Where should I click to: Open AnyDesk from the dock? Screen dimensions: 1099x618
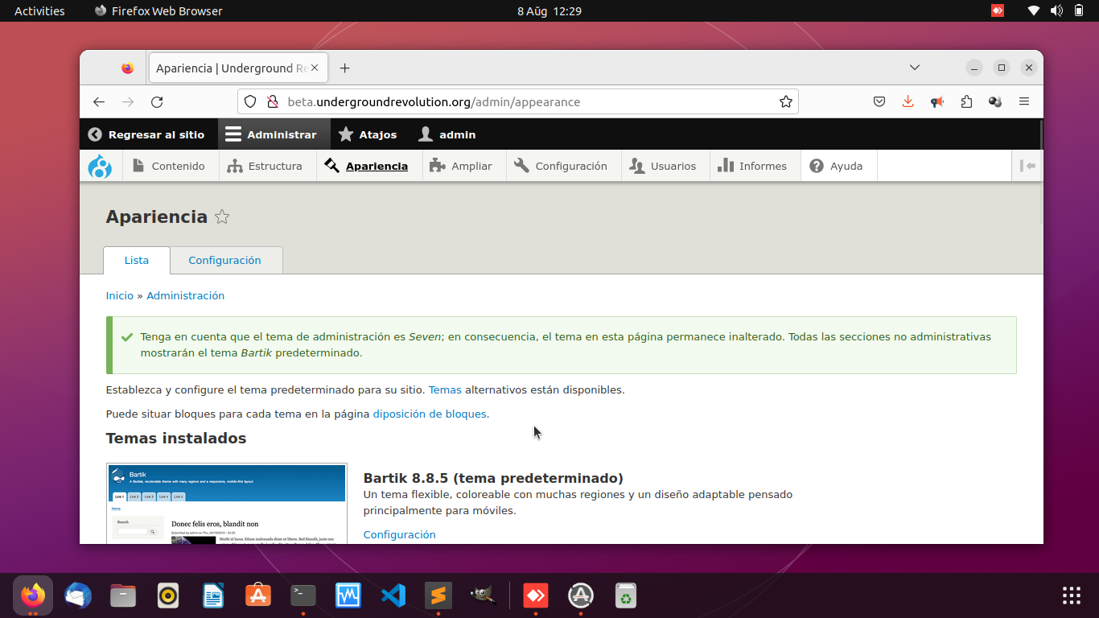coord(536,595)
